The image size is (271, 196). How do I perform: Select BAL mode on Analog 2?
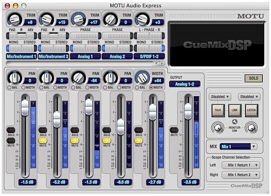(105, 88)
